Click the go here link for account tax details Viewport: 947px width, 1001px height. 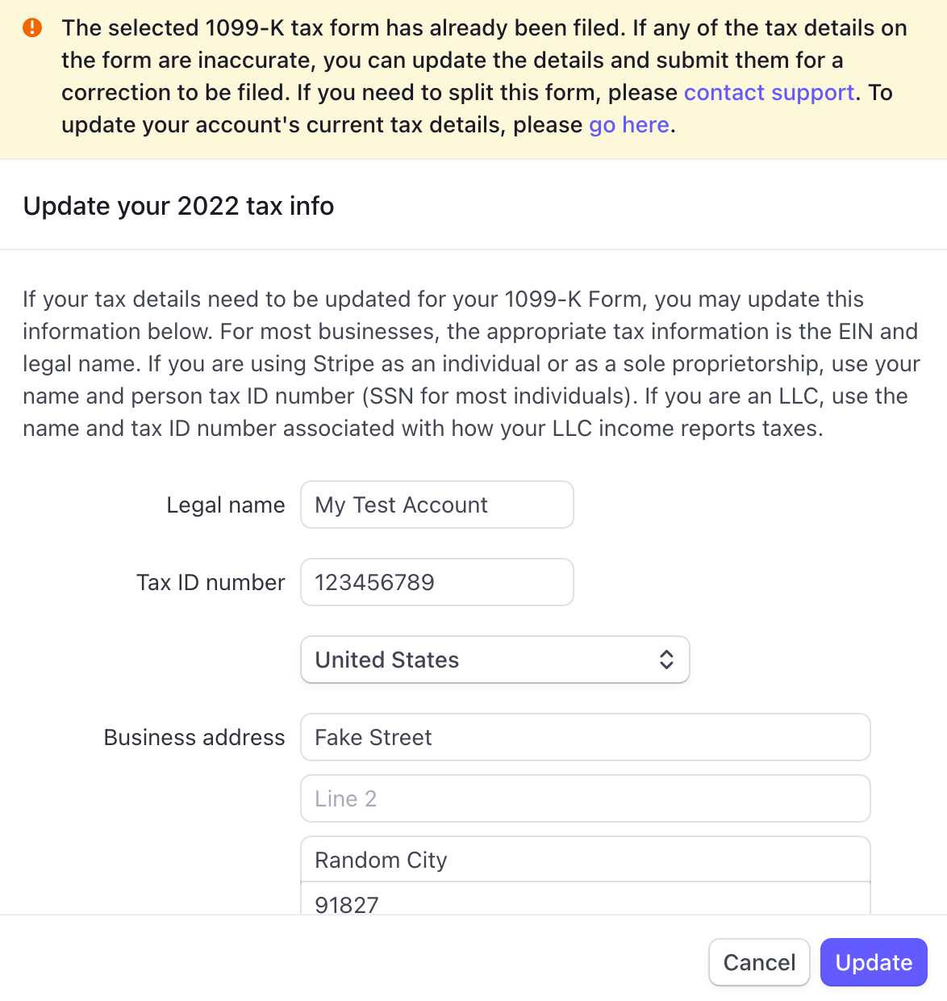click(x=628, y=124)
